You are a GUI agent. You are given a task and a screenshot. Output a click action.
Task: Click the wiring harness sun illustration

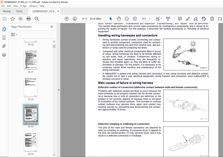click(186, 54)
